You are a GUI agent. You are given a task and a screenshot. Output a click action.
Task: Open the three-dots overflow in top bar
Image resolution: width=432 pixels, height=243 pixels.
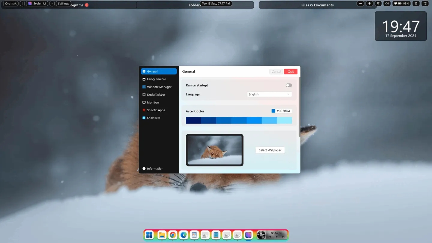(360, 4)
